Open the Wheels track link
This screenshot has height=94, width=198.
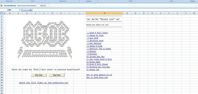pyautogui.click(x=91, y=51)
